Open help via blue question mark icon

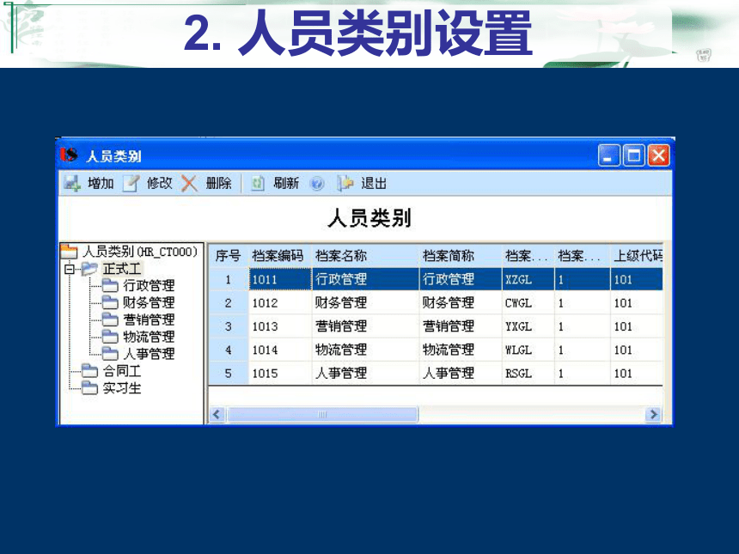[317, 183]
